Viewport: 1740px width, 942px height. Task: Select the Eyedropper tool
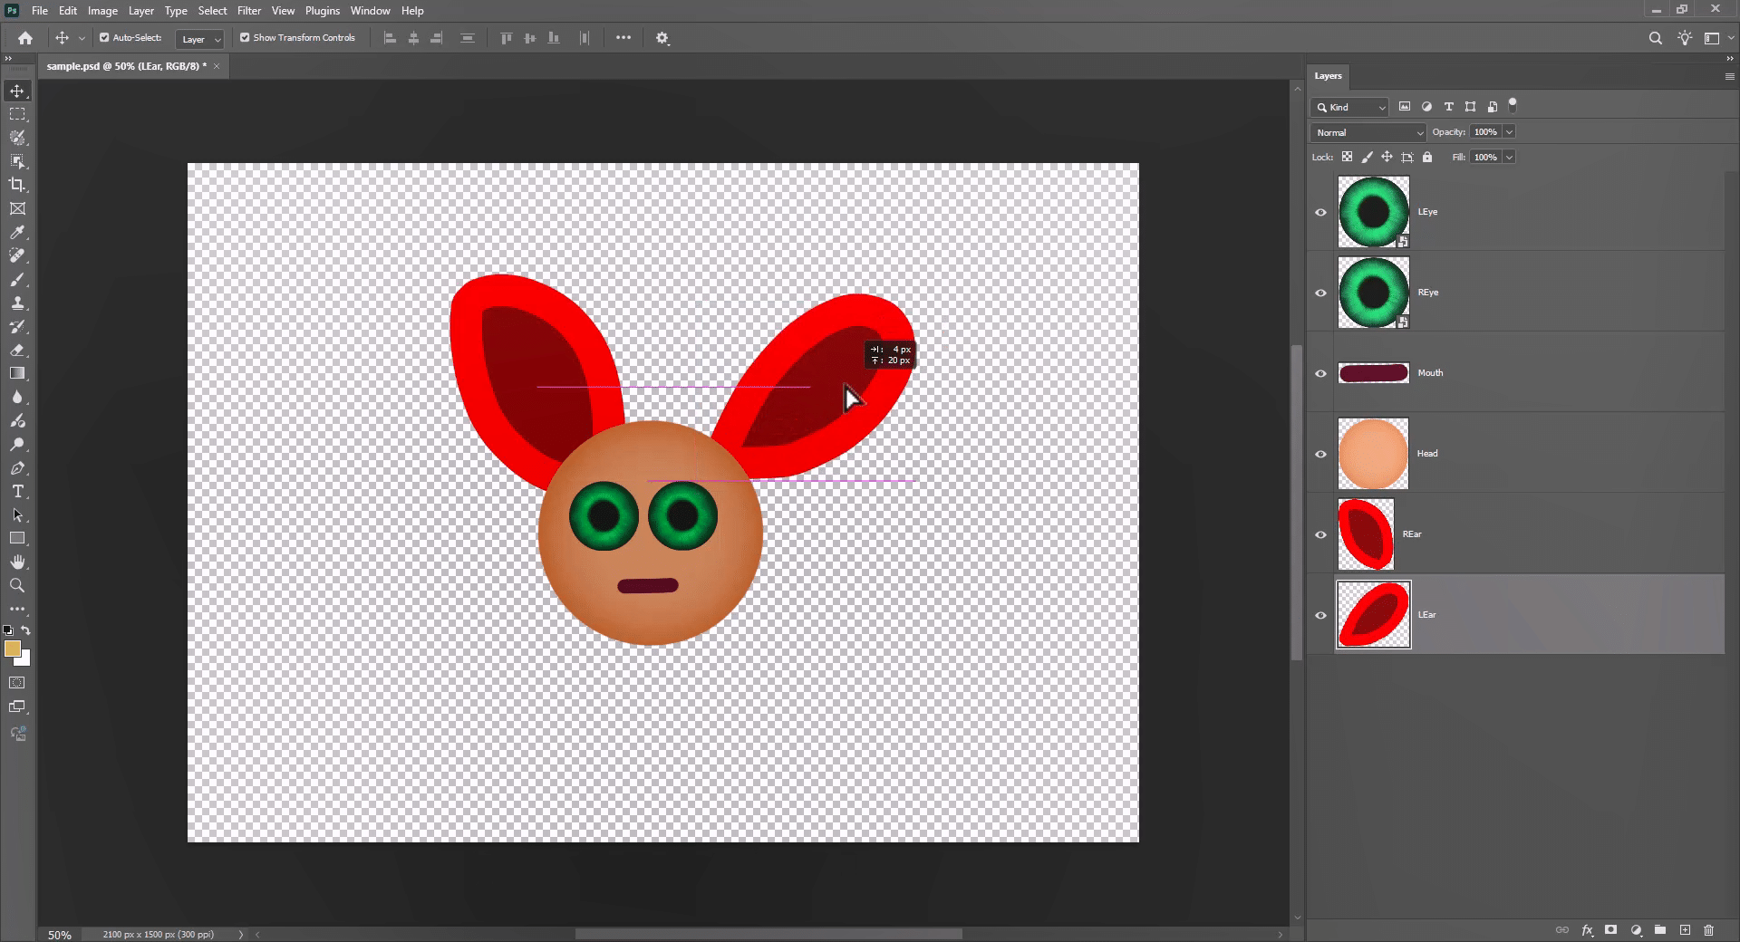pos(17,232)
